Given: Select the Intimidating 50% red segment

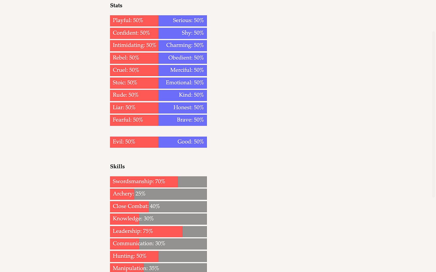Looking at the screenshot, I should pyautogui.click(x=134, y=46).
